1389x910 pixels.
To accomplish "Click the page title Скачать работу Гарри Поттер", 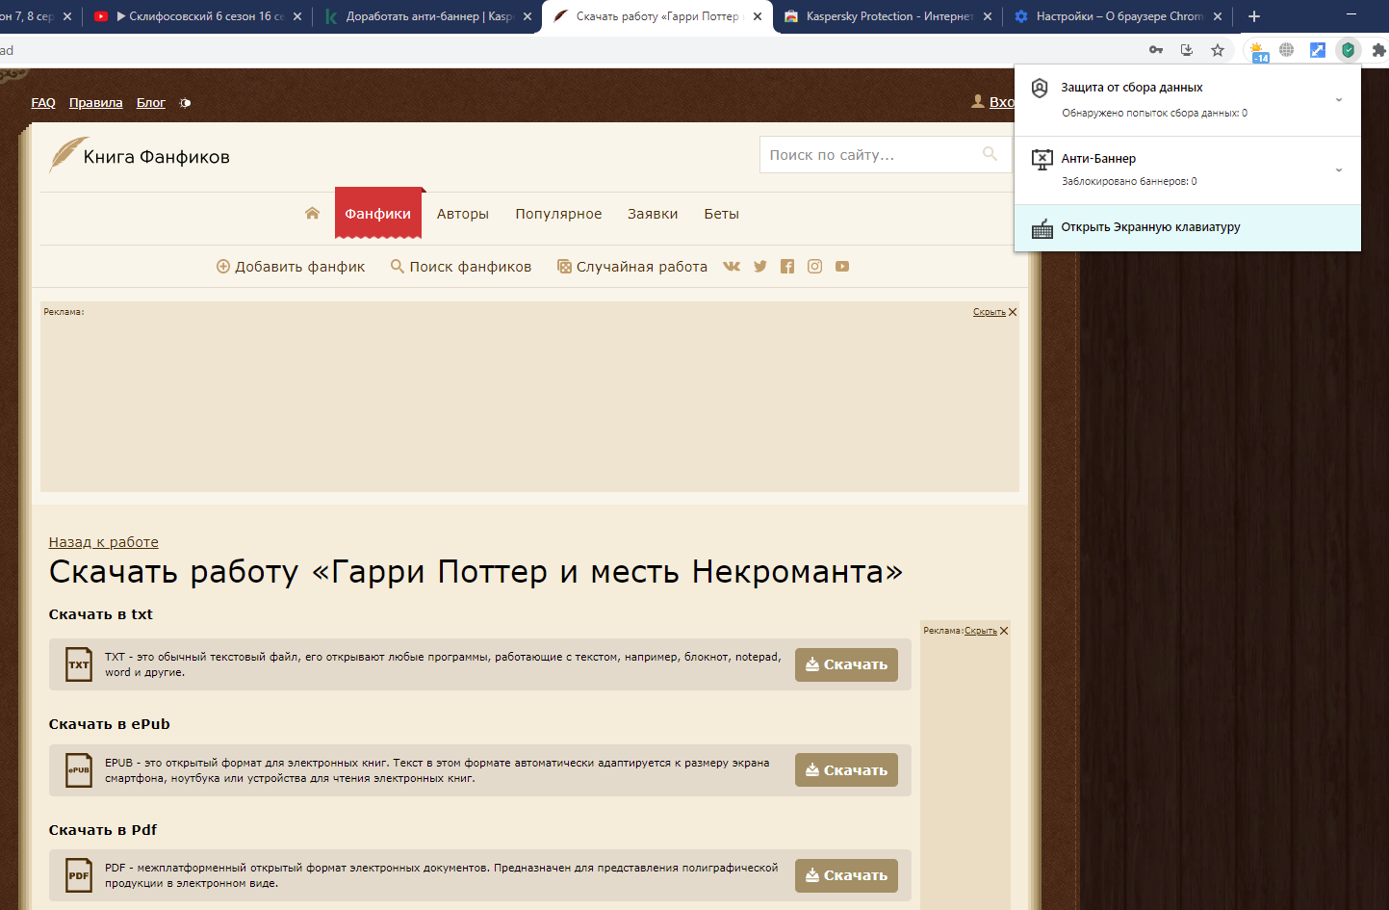I will coord(476,571).
